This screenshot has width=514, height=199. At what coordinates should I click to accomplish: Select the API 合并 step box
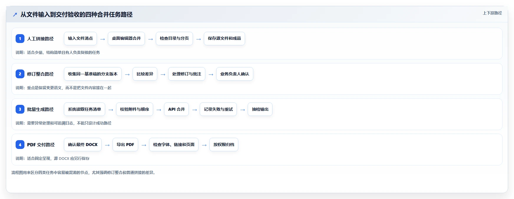pyautogui.click(x=176, y=109)
